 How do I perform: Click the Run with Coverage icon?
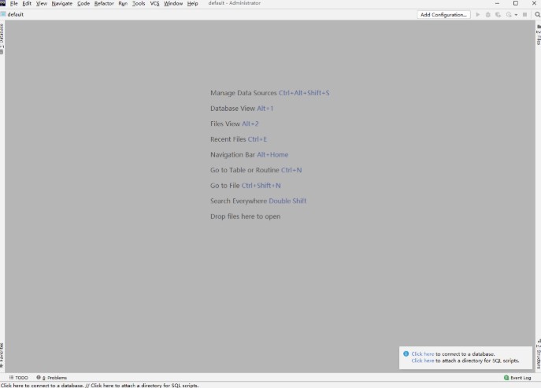tap(498, 14)
